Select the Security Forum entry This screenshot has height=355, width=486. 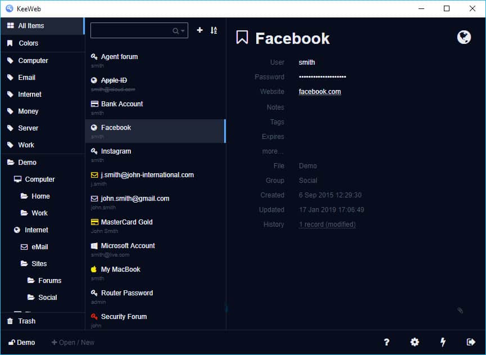coord(155,320)
